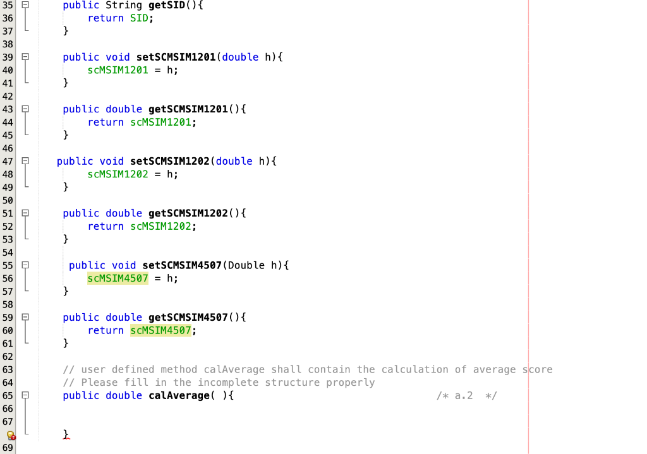Click line number 69 in the gutter
Image resolution: width=647 pixels, height=454 pixels.
[8, 447]
